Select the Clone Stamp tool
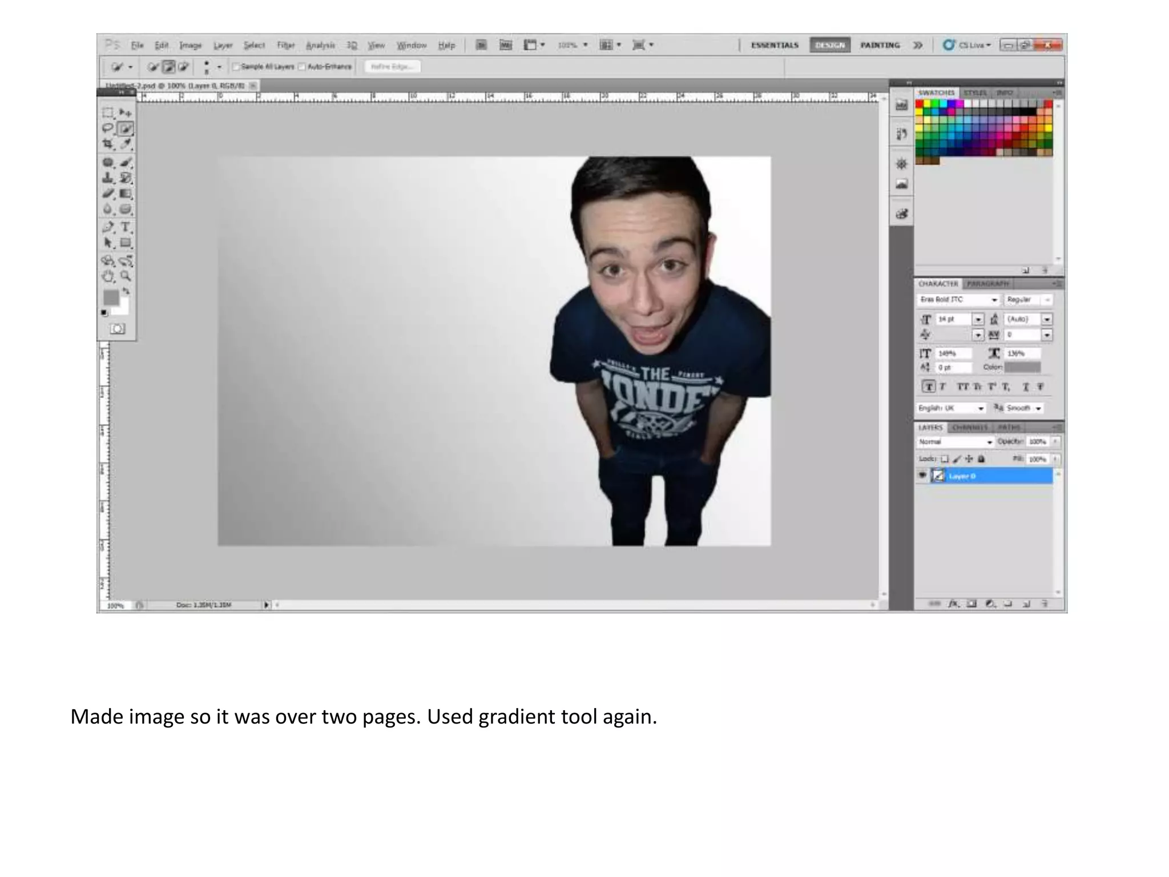Screen dimensions: 1169x877 [108, 178]
